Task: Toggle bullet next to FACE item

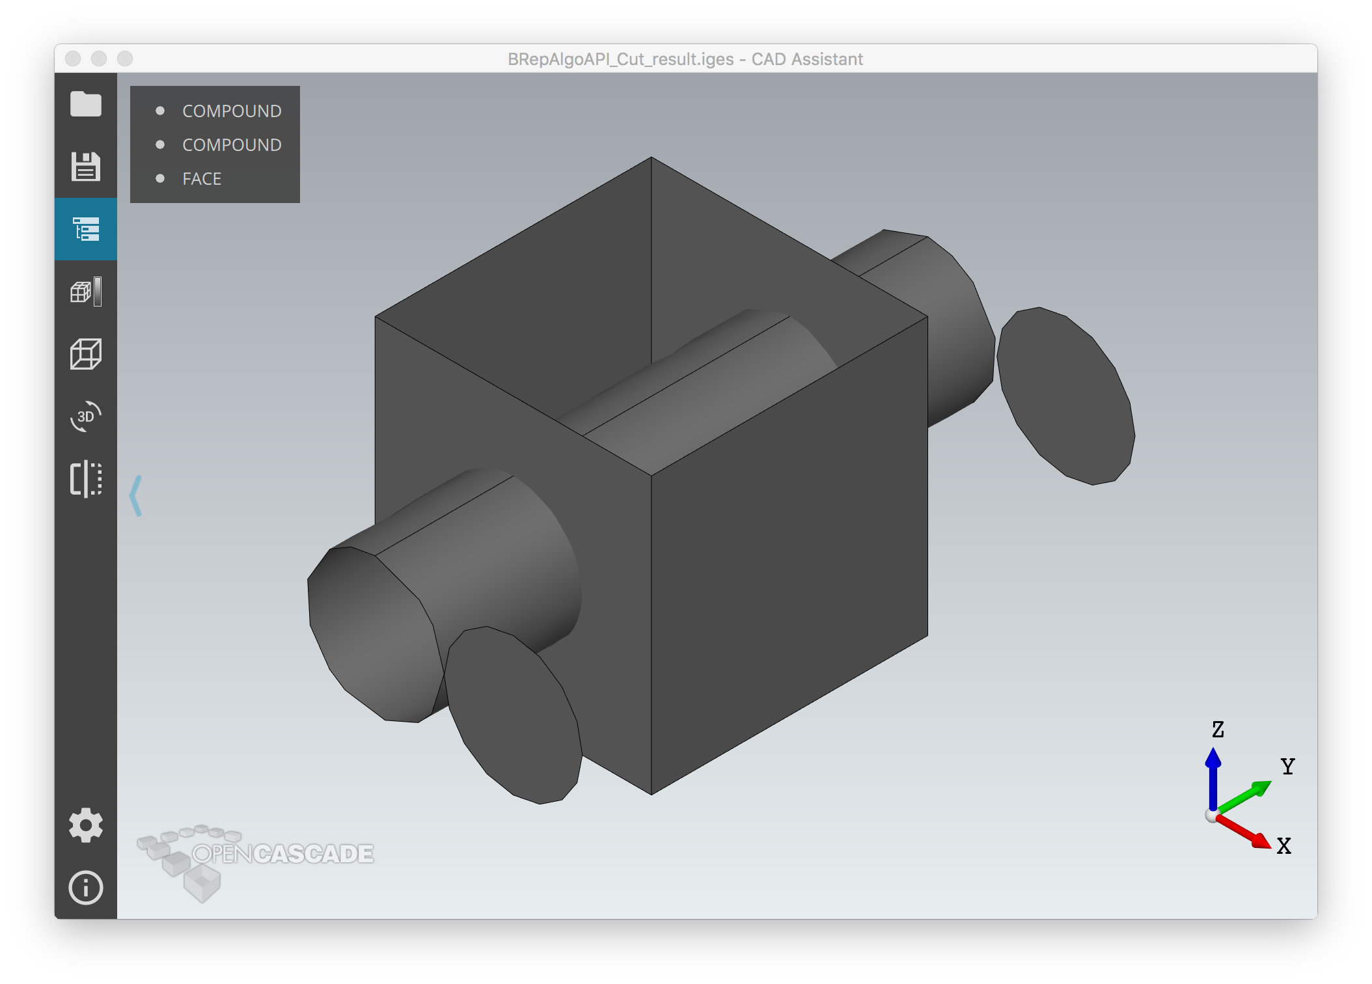Action: point(160,178)
